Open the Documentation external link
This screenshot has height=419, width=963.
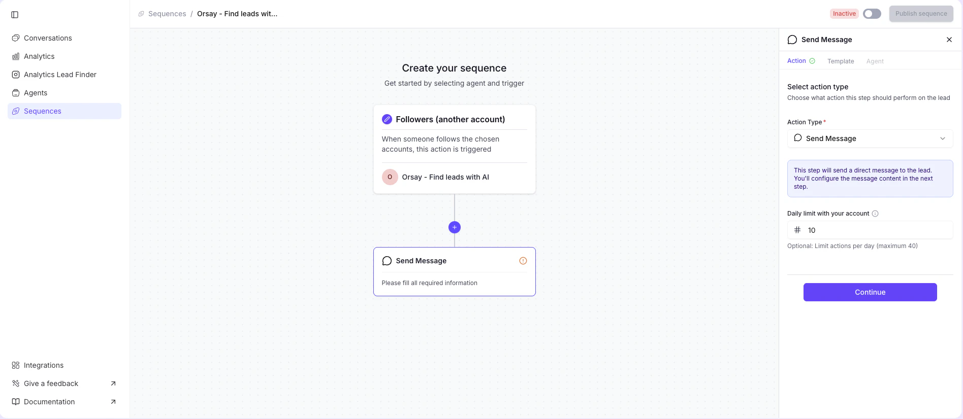pos(65,402)
